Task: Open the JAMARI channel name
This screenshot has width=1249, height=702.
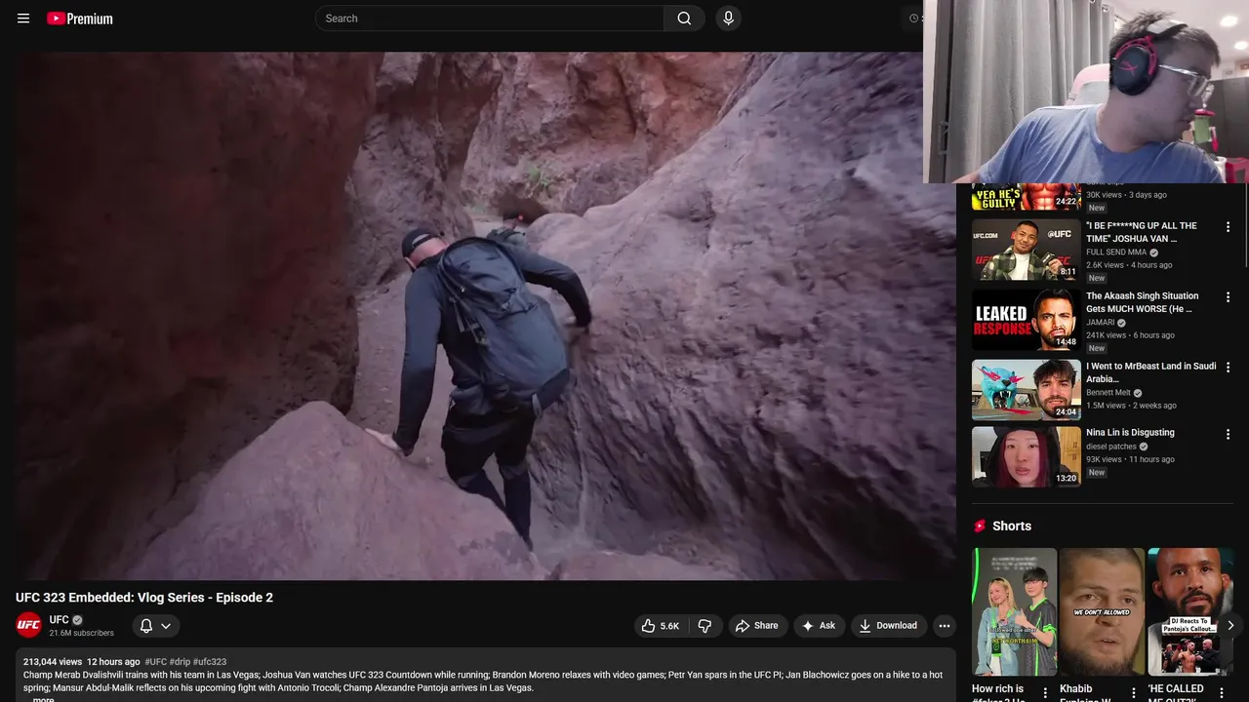Action: click(1101, 323)
